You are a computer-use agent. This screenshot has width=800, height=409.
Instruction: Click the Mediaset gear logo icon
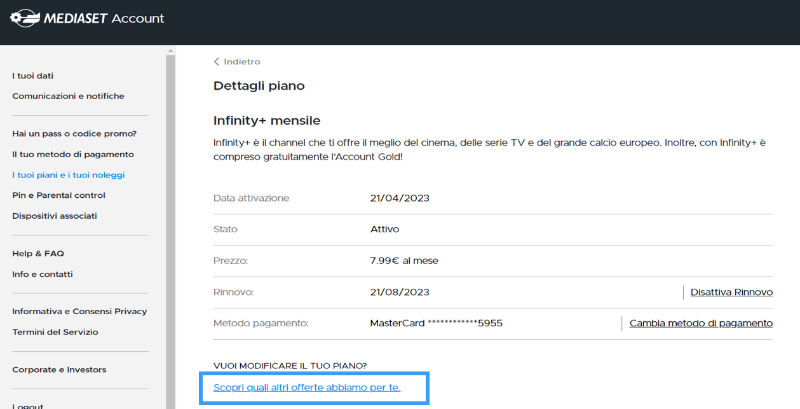click(25, 18)
